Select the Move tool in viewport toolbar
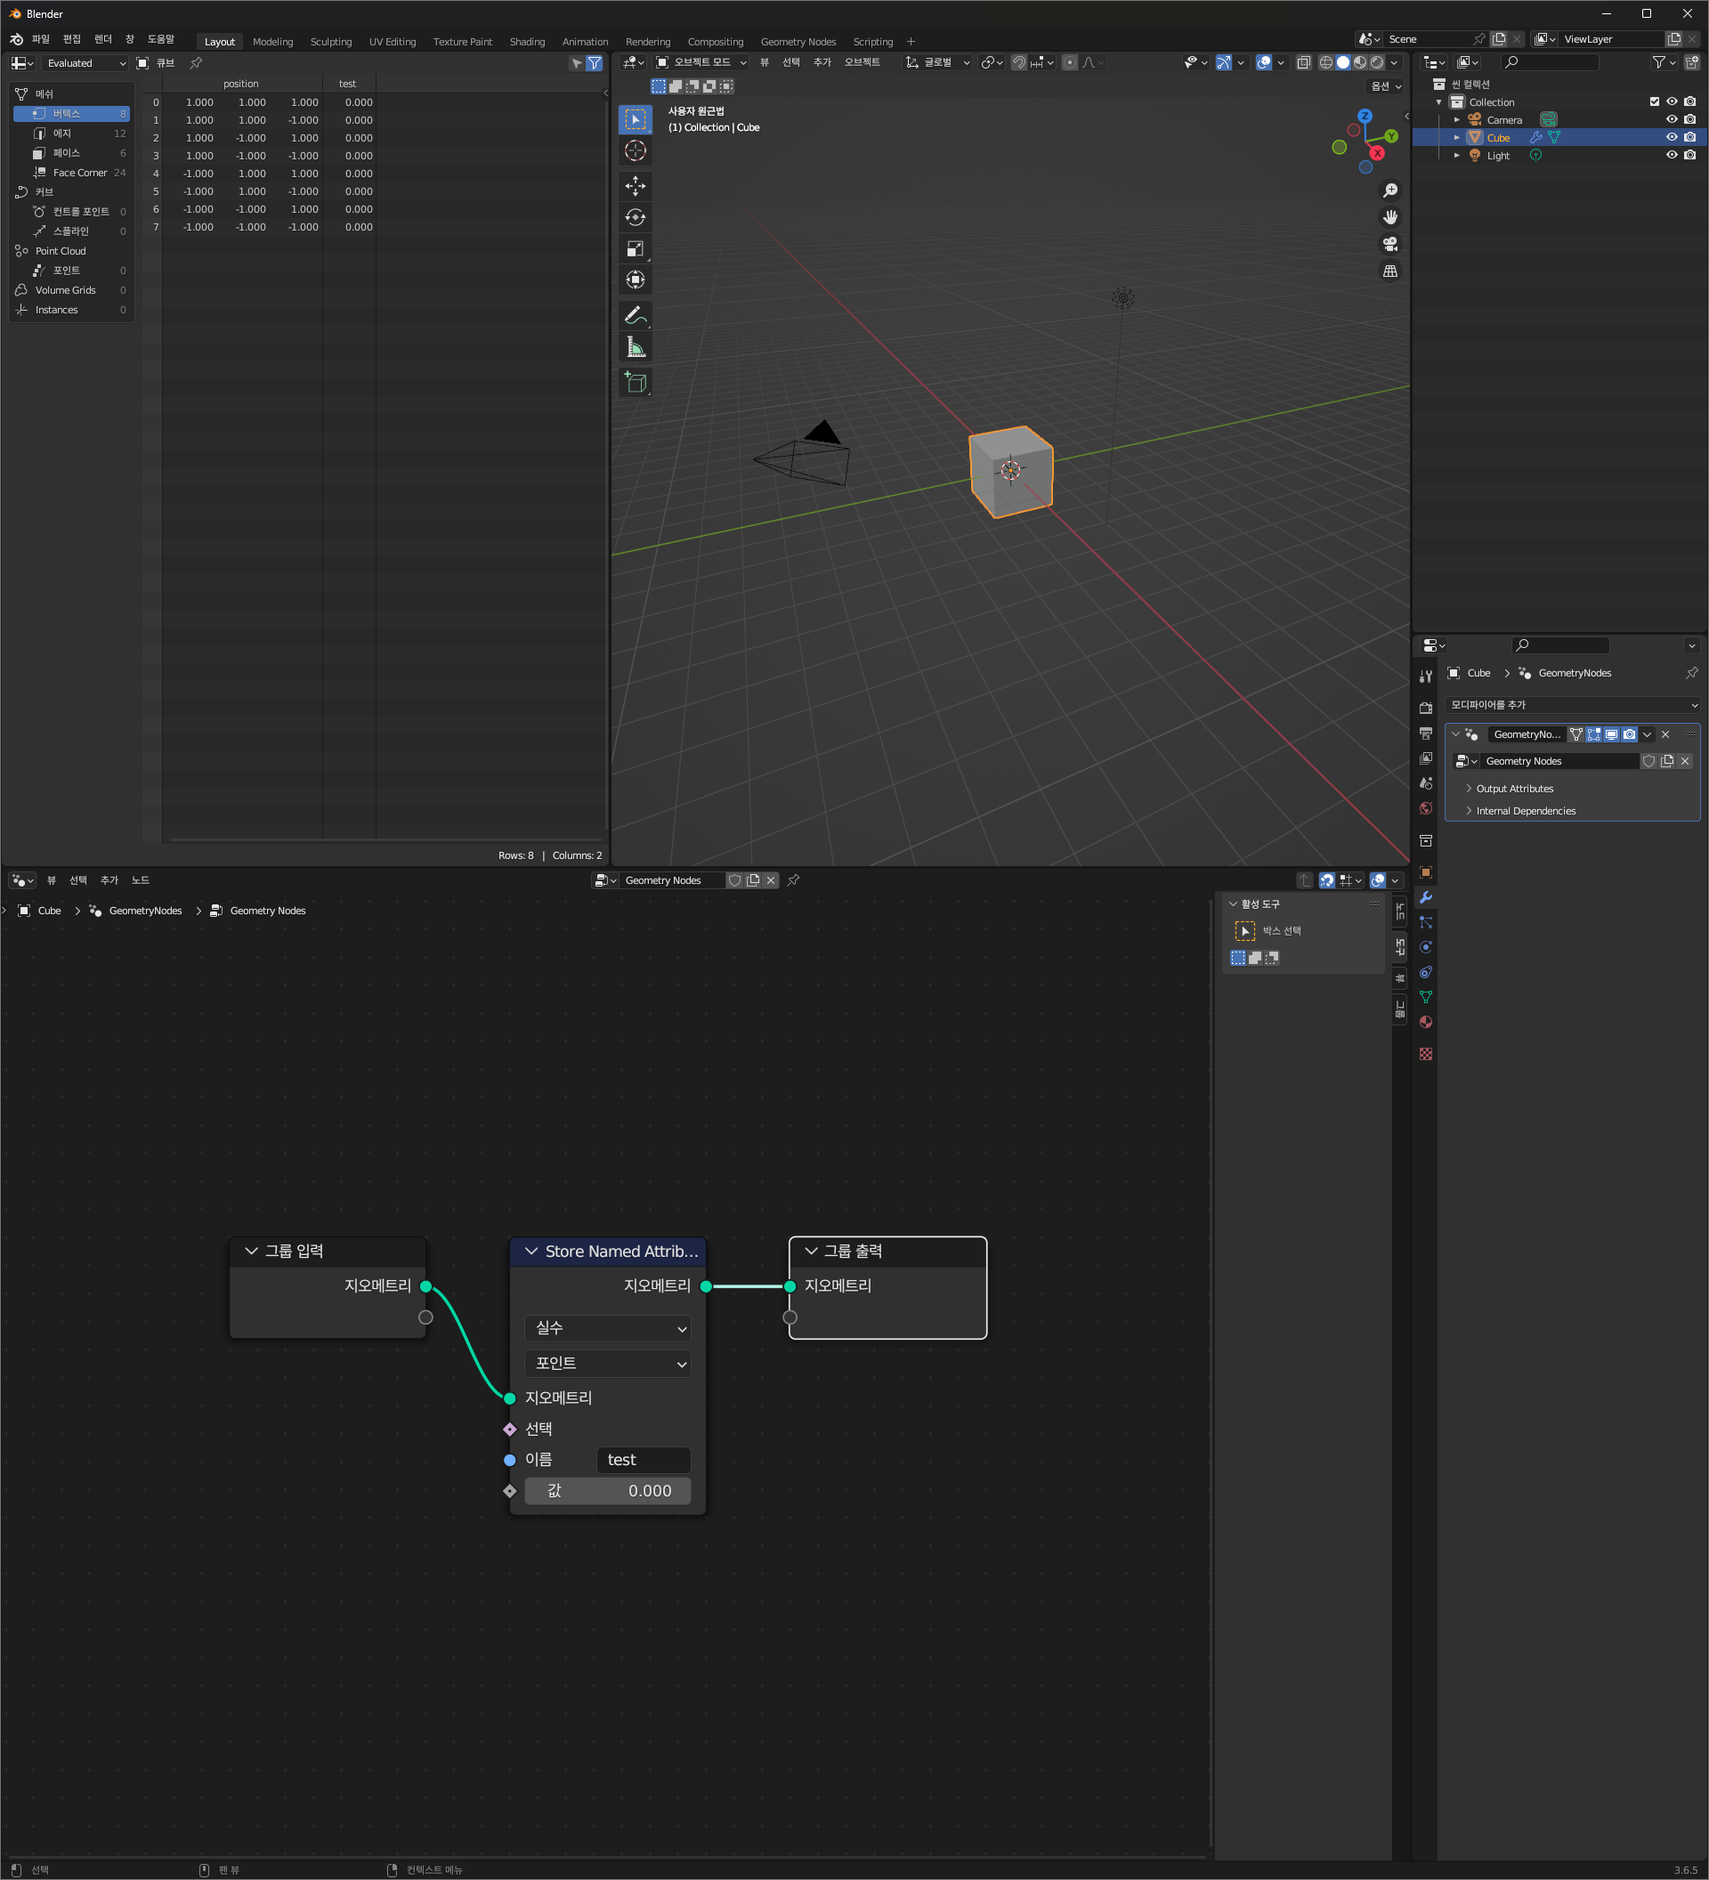 635,185
